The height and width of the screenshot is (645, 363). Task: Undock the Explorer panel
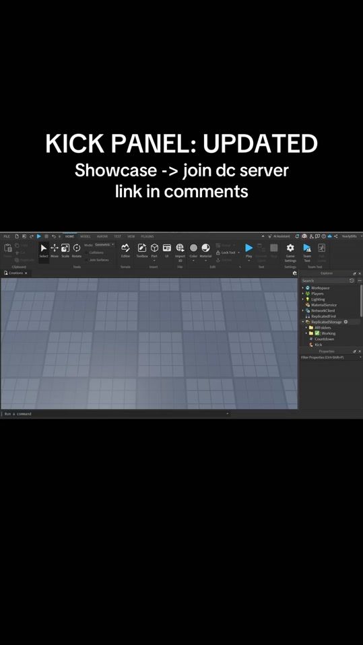click(354, 273)
